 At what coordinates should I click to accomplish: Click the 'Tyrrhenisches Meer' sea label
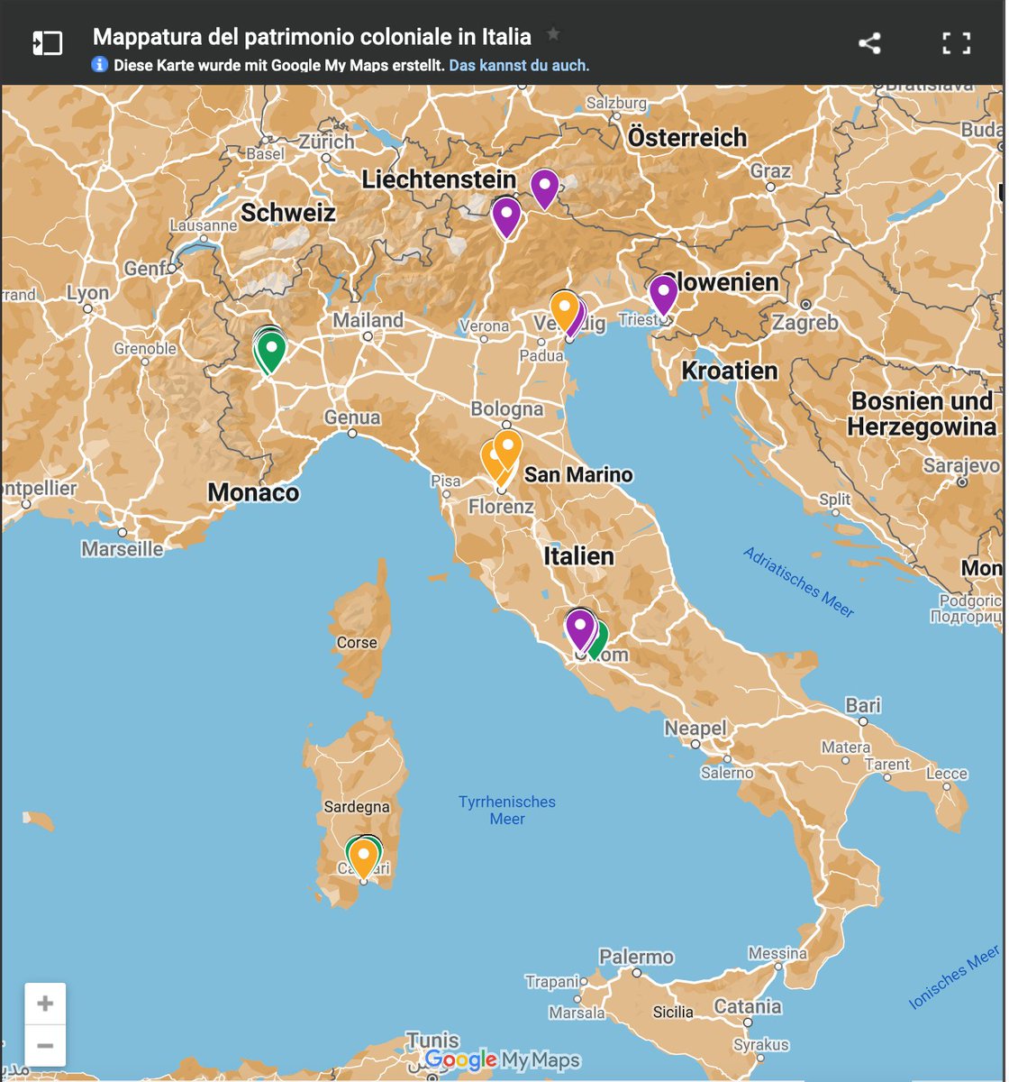pos(507,810)
